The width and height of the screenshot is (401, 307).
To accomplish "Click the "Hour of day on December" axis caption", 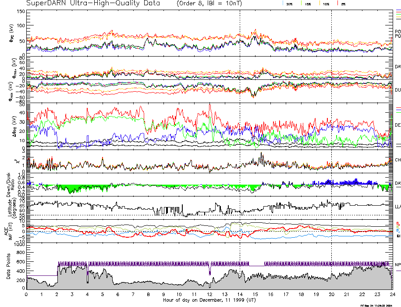I will (209, 300).
